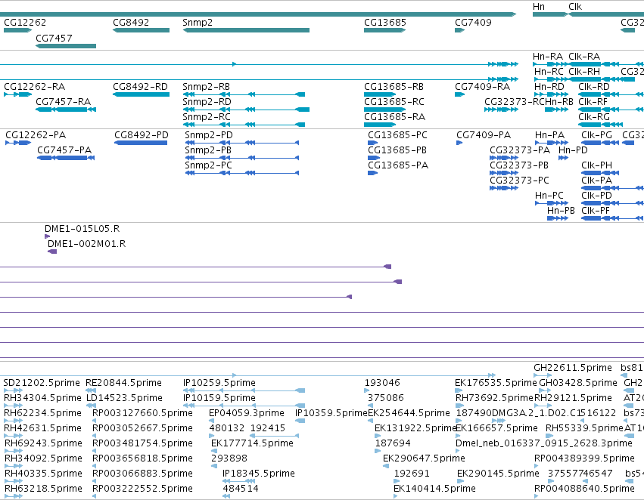The width and height of the screenshot is (644, 500).
Task: Select the CG13685 gene label
Action: tap(385, 23)
